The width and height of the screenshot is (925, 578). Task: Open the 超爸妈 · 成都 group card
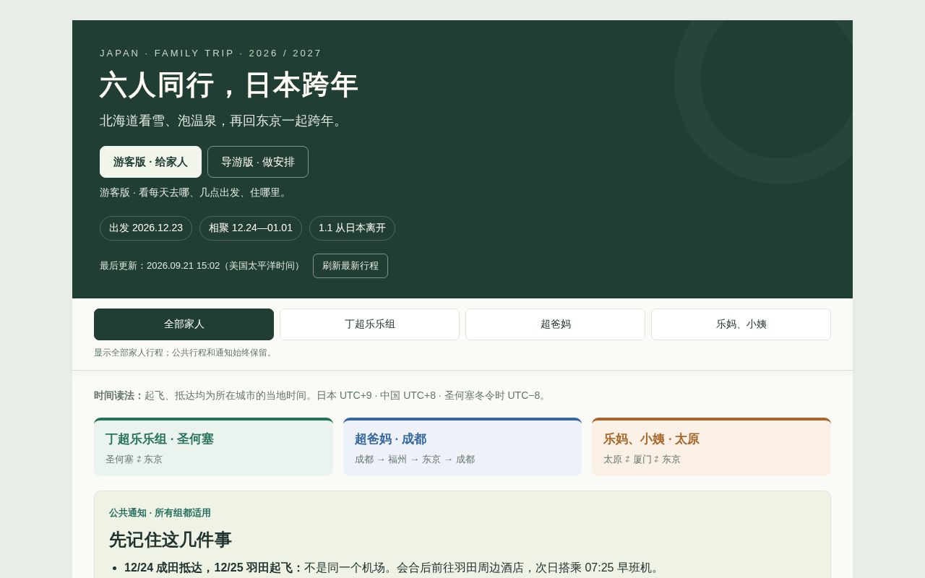point(462,447)
